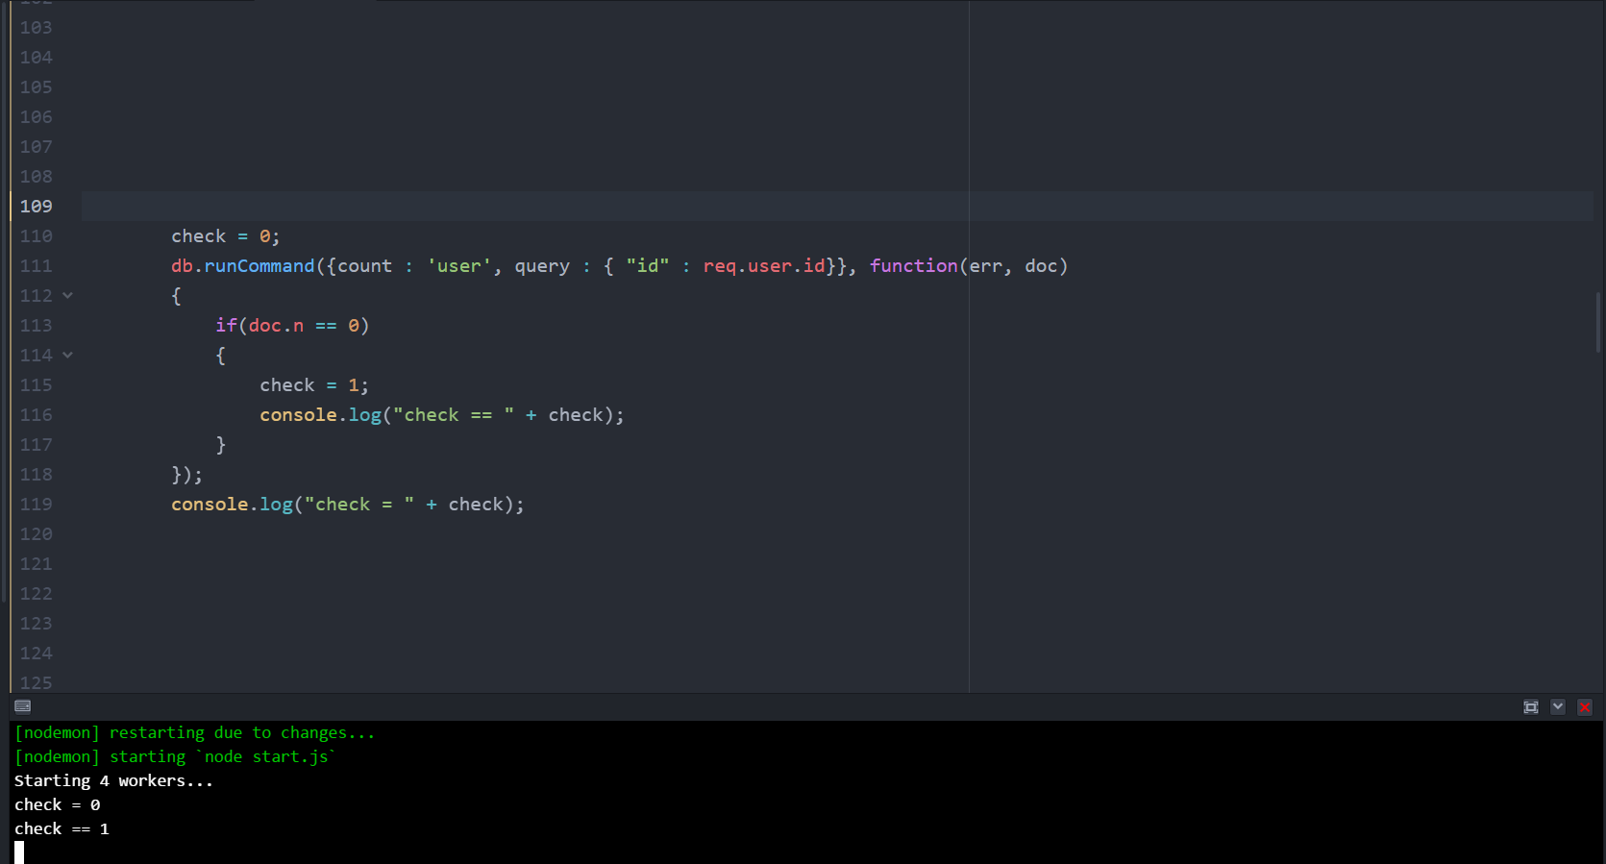
Task: Collapse the if block at line 114
Action: point(68,356)
